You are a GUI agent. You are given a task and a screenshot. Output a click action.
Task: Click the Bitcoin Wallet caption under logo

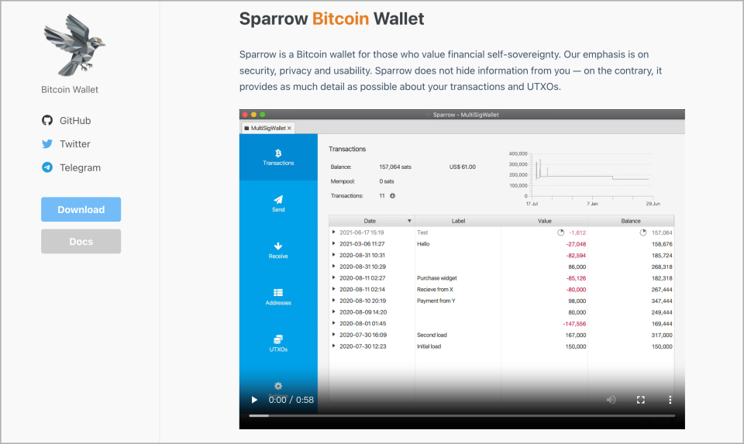point(70,90)
